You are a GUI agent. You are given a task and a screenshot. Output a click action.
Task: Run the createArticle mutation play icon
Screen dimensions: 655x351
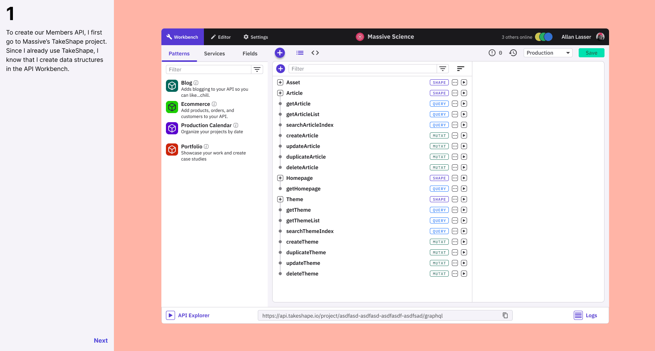coord(464,135)
